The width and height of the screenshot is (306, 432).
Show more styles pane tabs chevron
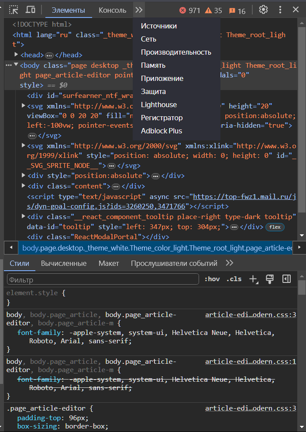point(230,263)
